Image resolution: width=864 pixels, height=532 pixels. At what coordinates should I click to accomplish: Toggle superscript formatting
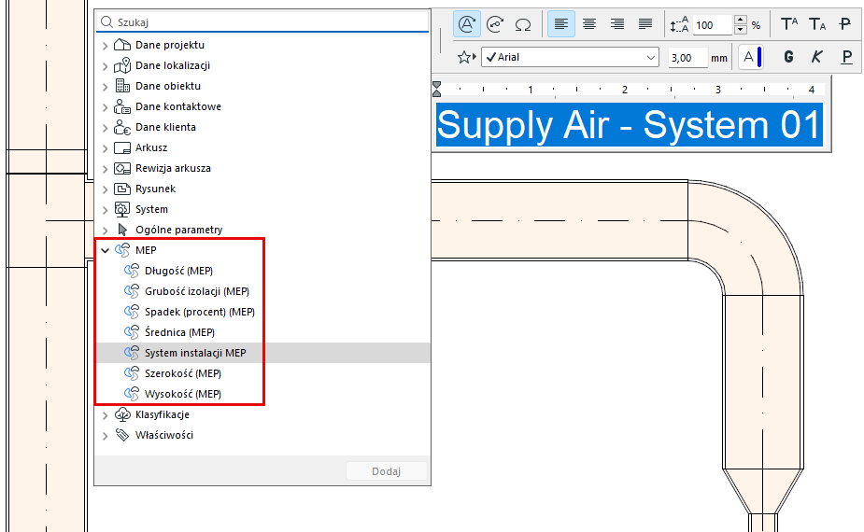[x=789, y=24]
